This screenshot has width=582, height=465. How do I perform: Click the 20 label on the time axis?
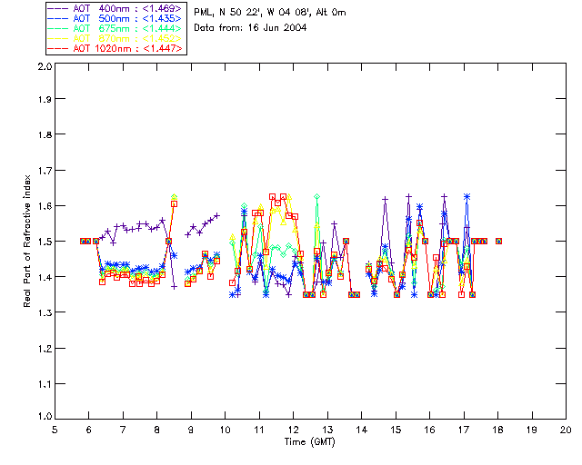pos(566,430)
